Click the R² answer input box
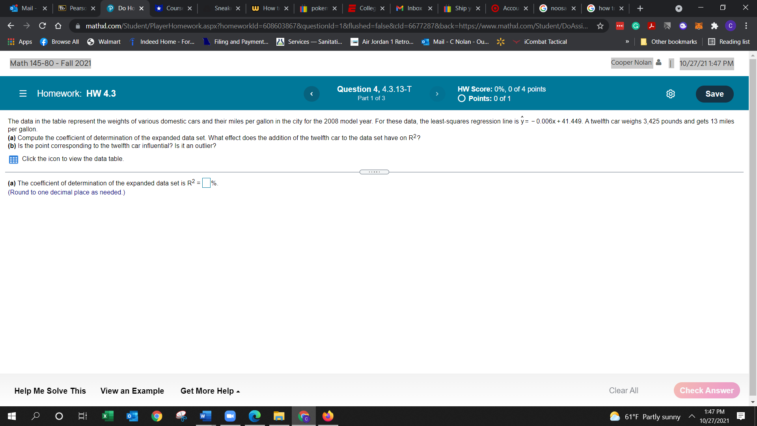 point(206,183)
